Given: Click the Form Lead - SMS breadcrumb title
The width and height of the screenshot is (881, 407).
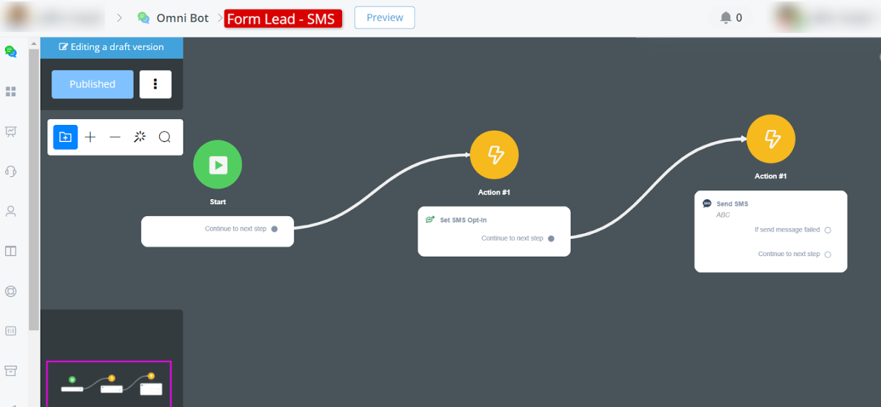Looking at the screenshot, I should 282,18.
